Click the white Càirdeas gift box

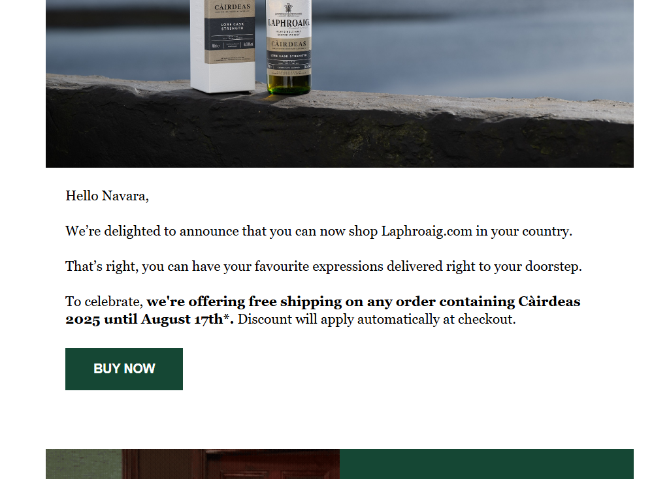tap(223, 46)
